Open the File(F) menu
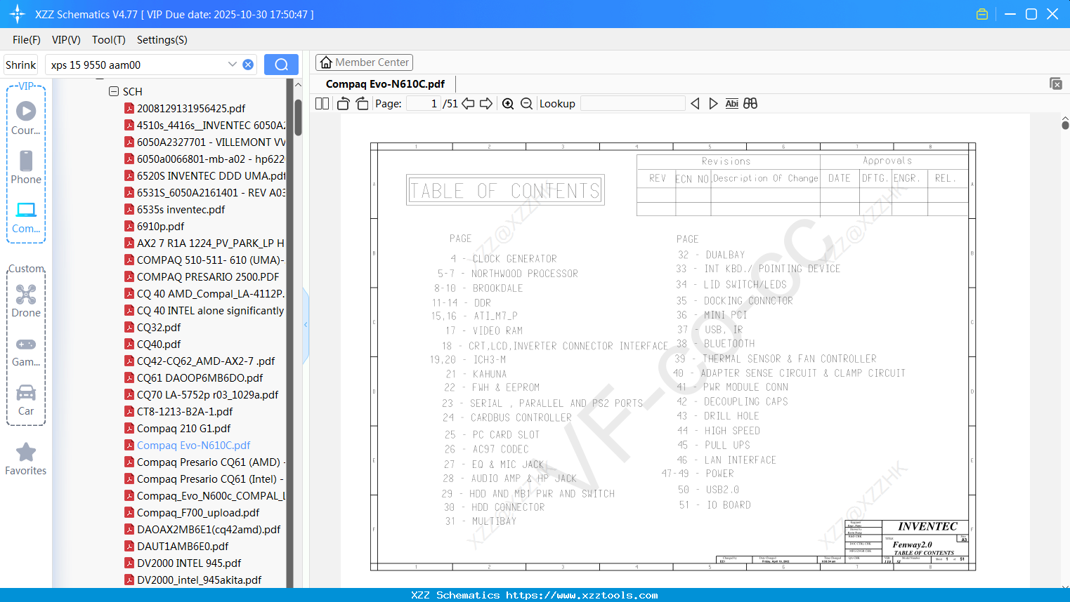This screenshot has height=602, width=1070. [27, 40]
